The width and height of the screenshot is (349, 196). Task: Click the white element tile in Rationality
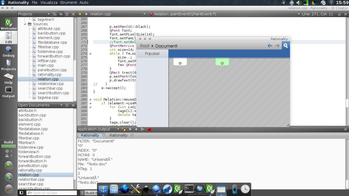point(180,62)
